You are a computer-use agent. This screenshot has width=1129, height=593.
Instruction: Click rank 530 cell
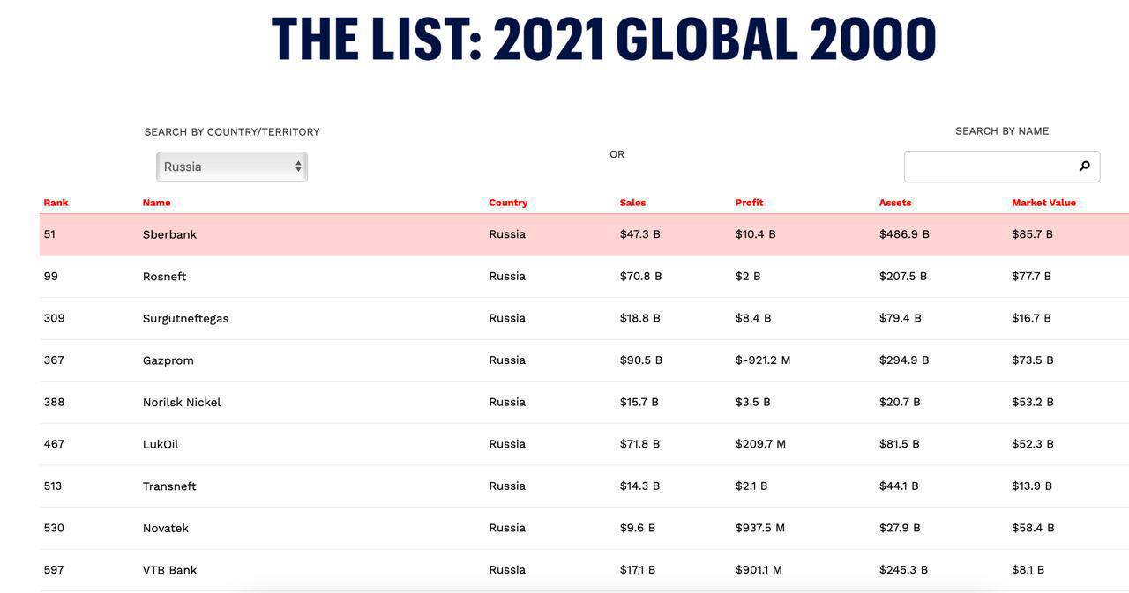pyautogui.click(x=54, y=528)
